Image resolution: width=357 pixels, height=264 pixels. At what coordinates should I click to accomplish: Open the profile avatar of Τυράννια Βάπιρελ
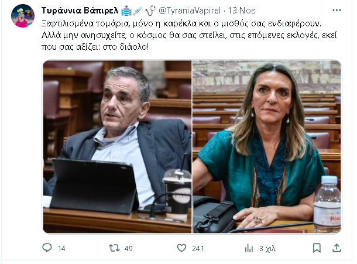[x=23, y=16]
